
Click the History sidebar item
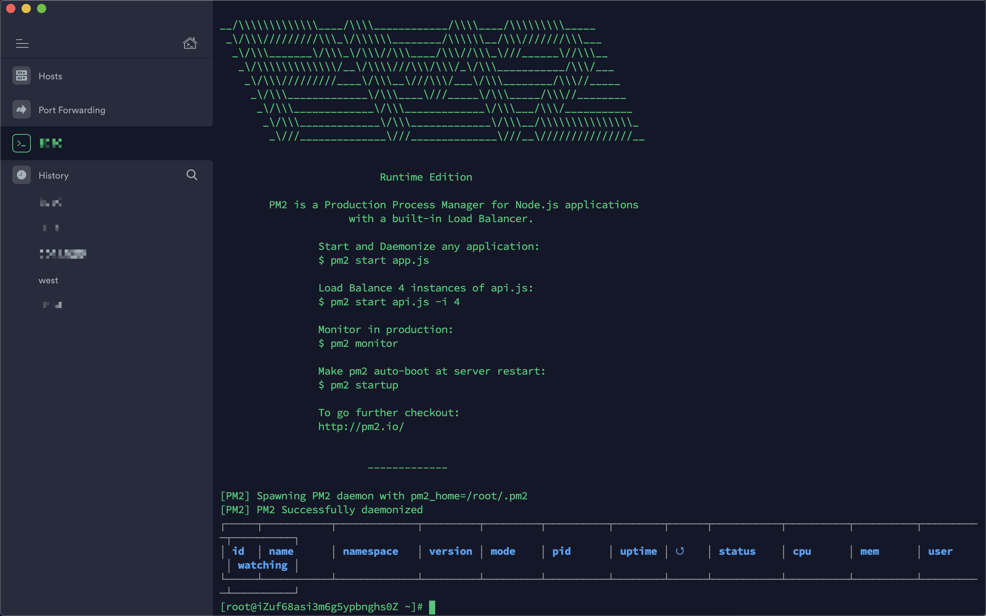tap(53, 175)
